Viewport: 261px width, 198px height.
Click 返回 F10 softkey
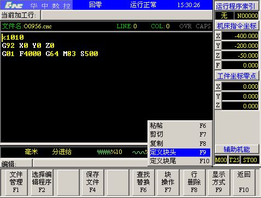(x=244, y=182)
